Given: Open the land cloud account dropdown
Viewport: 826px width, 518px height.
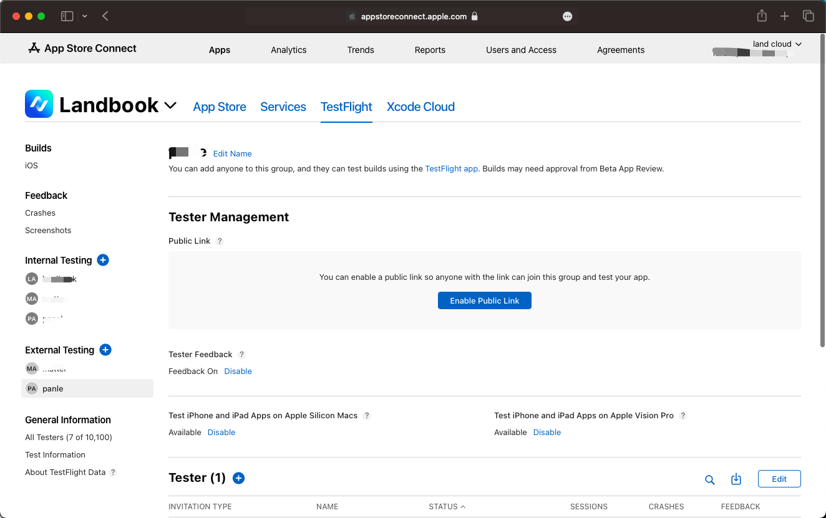Looking at the screenshot, I should click(777, 44).
